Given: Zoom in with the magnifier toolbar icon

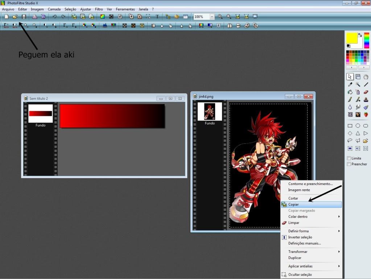Looking at the screenshot, I should click(220, 16).
